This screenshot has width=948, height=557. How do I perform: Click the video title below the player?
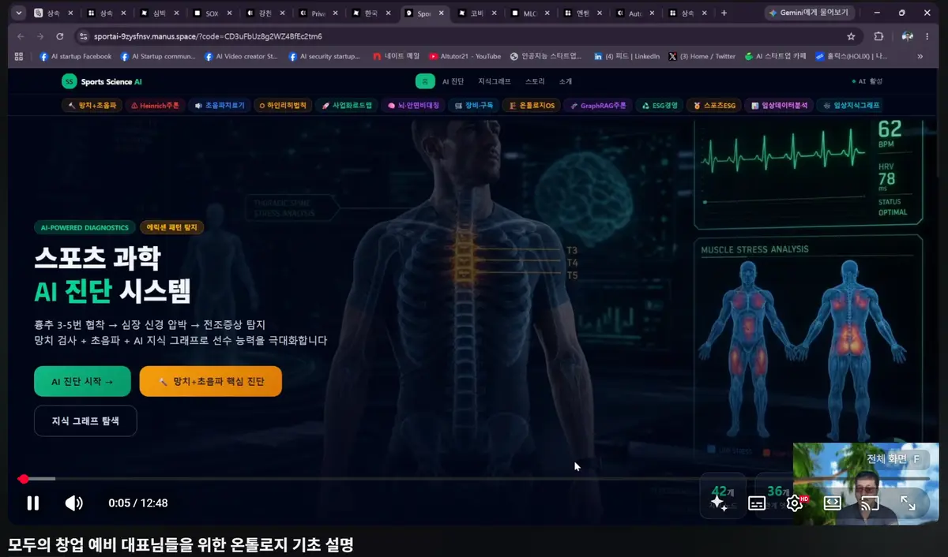[180, 544]
